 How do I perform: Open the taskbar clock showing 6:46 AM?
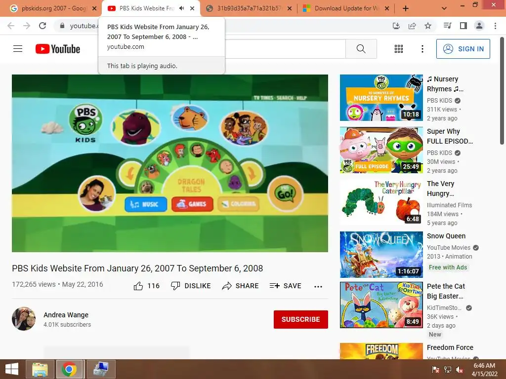click(x=484, y=369)
